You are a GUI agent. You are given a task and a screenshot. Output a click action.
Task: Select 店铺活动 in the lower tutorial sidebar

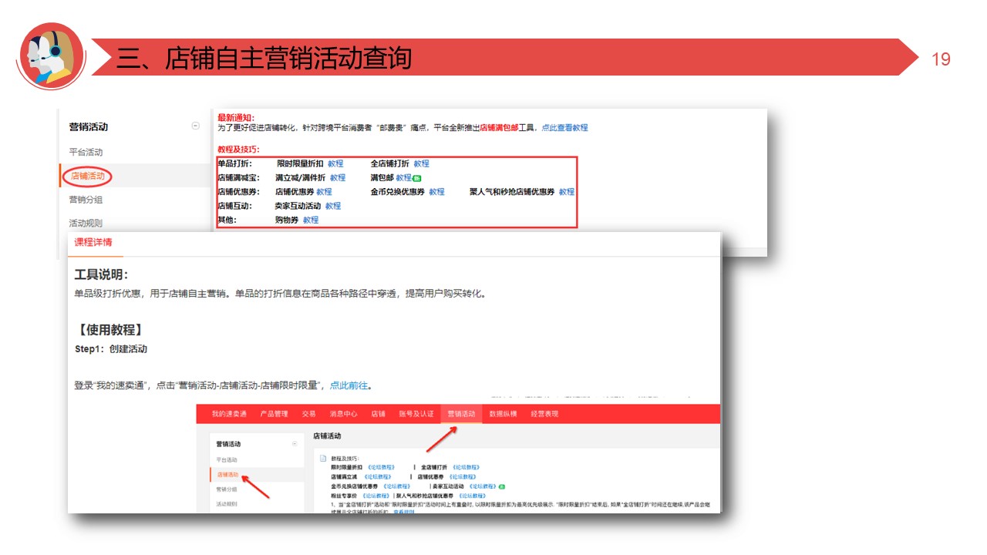[x=227, y=475]
